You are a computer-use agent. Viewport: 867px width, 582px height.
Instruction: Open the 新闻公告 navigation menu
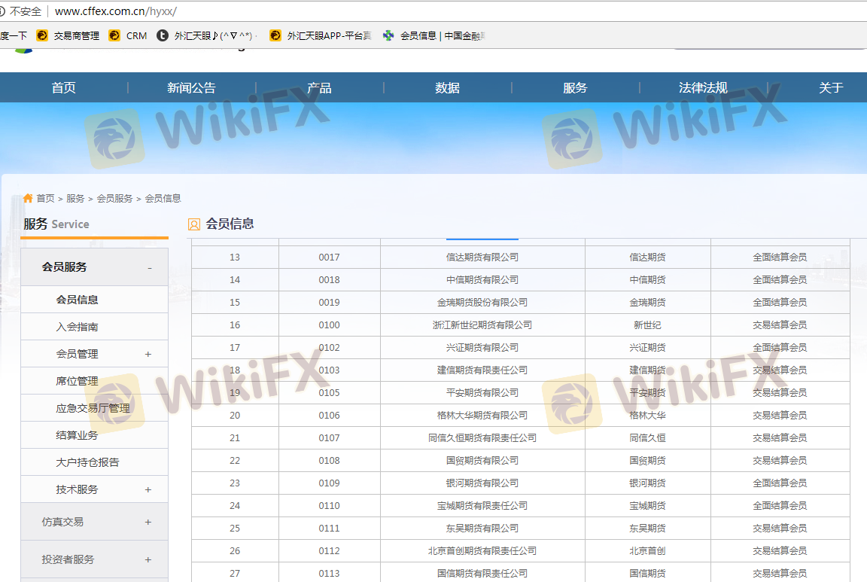click(191, 88)
